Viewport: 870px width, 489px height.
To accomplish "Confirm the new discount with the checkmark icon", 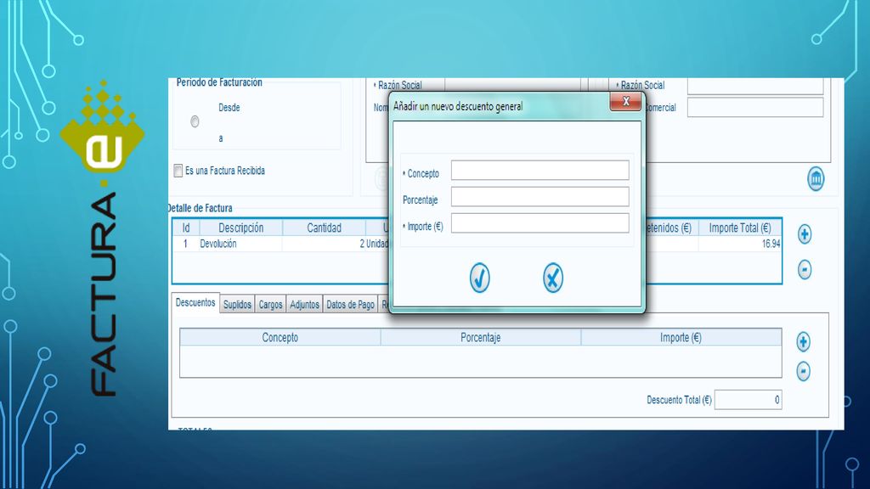I will click(x=479, y=278).
